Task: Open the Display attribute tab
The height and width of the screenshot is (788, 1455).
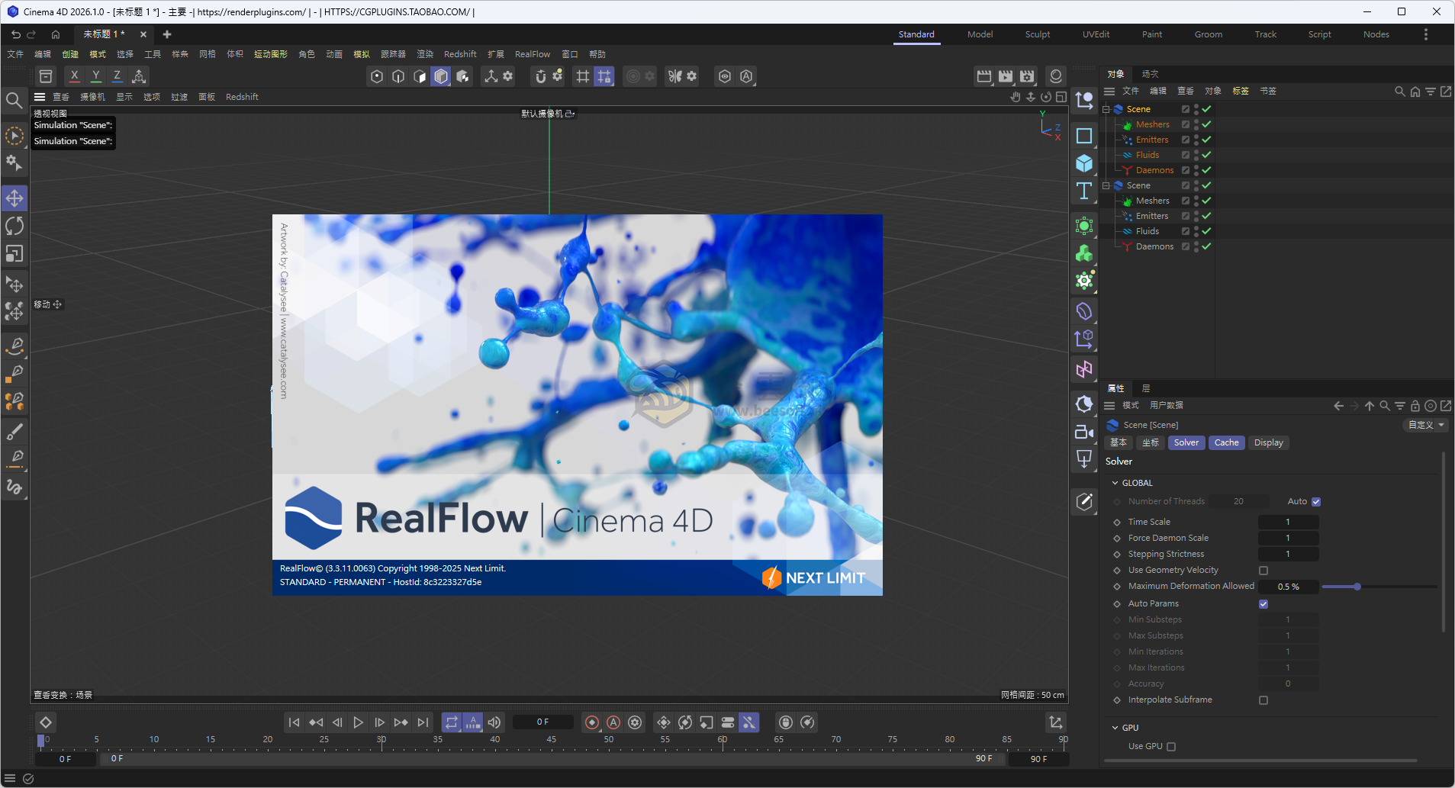Action: [x=1268, y=442]
